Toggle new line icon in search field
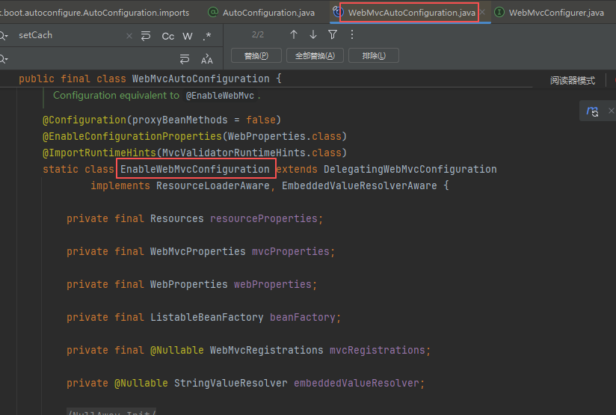This screenshot has width=616, height=415. (146, 36)
